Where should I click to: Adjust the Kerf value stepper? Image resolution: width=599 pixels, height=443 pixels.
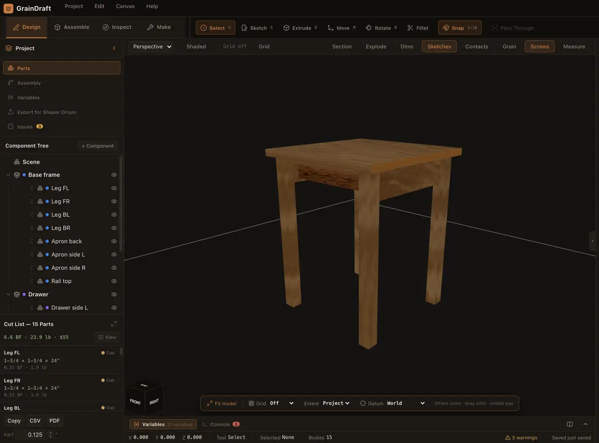click(50, 435)
